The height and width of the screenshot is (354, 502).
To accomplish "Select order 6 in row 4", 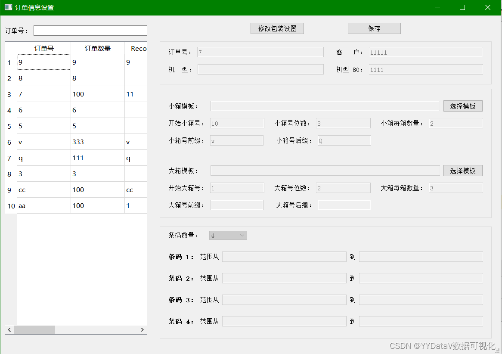I will [x=44, y=110].
